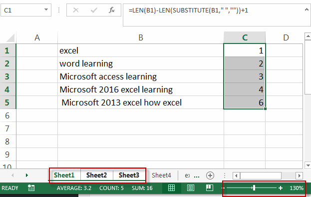Image resolution: width=311 pixels, height=197 pixels.
Task: Select row 1 header
Action: (x=7, y=50)
